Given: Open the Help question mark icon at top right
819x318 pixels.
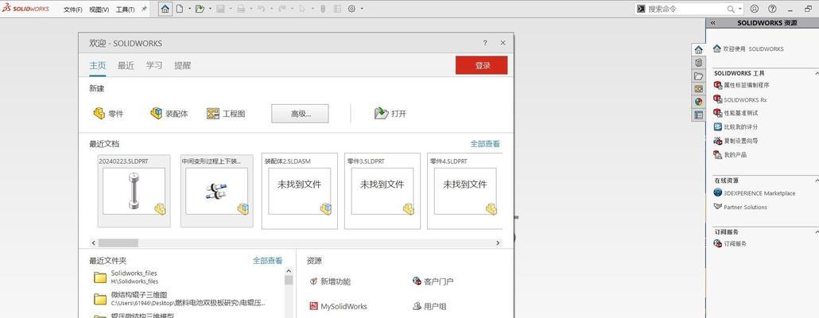Looking at the screenshot, I should (772, 9).
